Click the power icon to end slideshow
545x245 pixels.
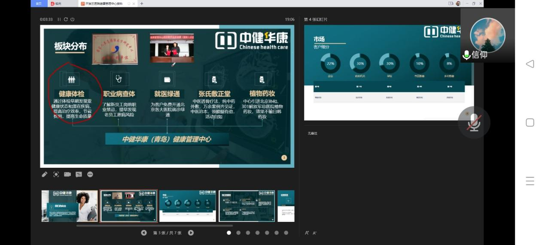click(x=72, y=19)
